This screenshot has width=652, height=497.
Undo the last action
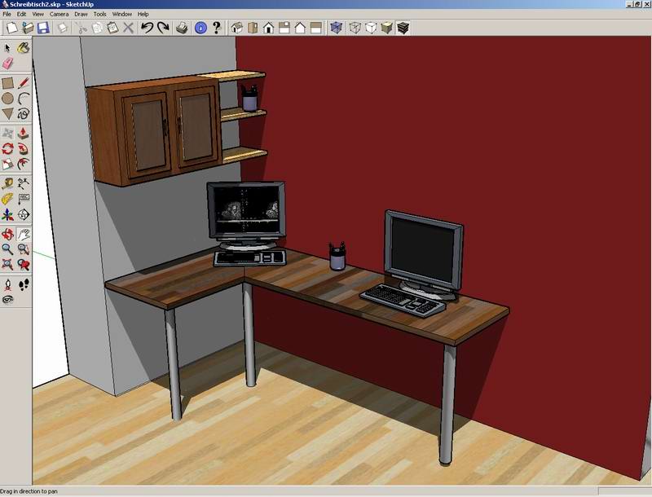[147, 29]
